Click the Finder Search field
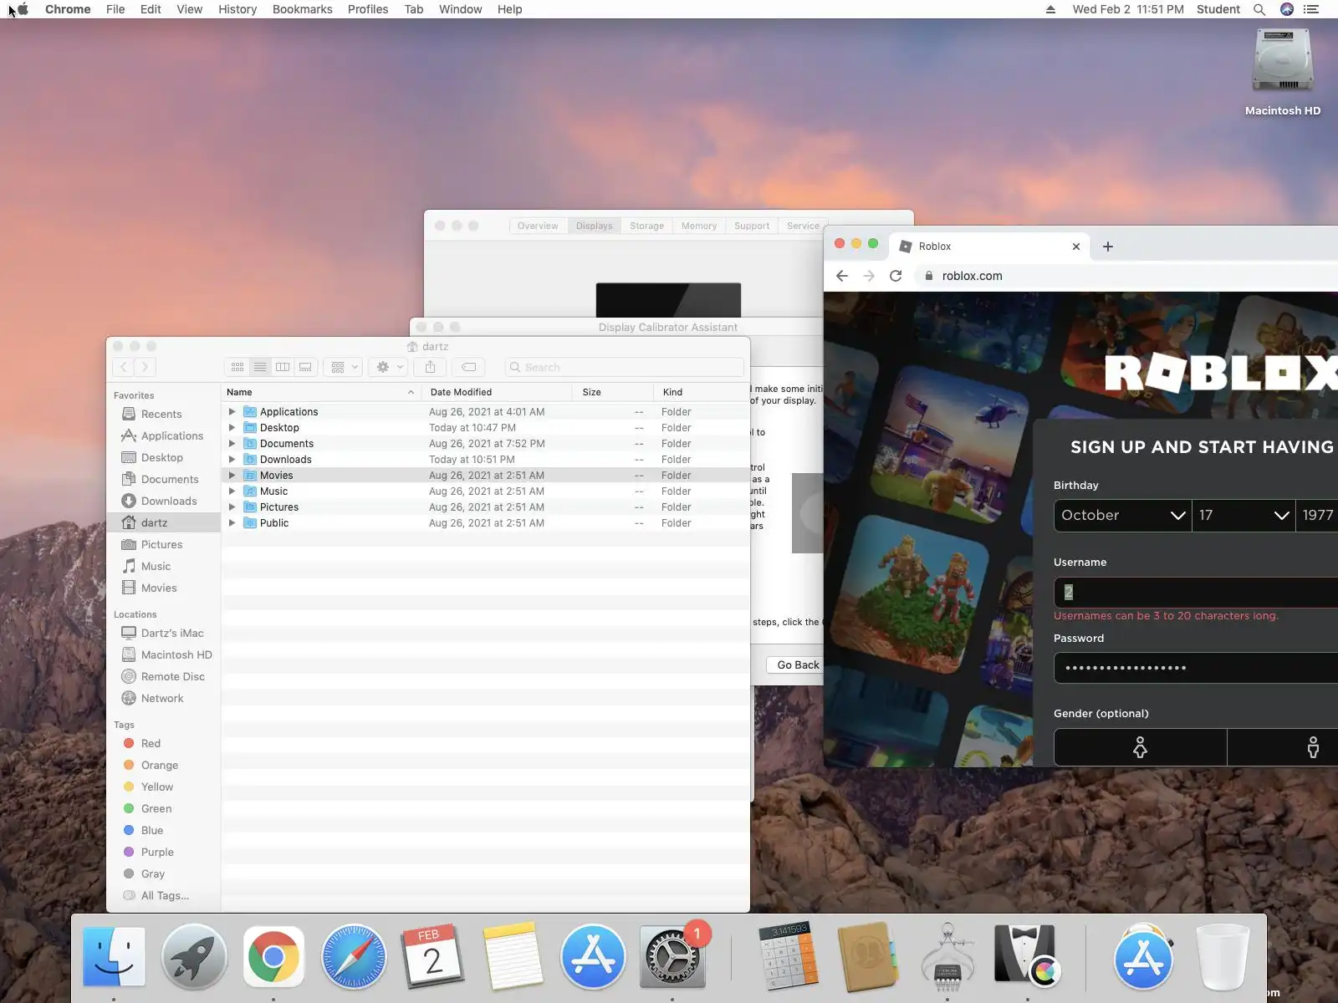The height and width of the screenshot is (1003, 1338). point(625,367)
